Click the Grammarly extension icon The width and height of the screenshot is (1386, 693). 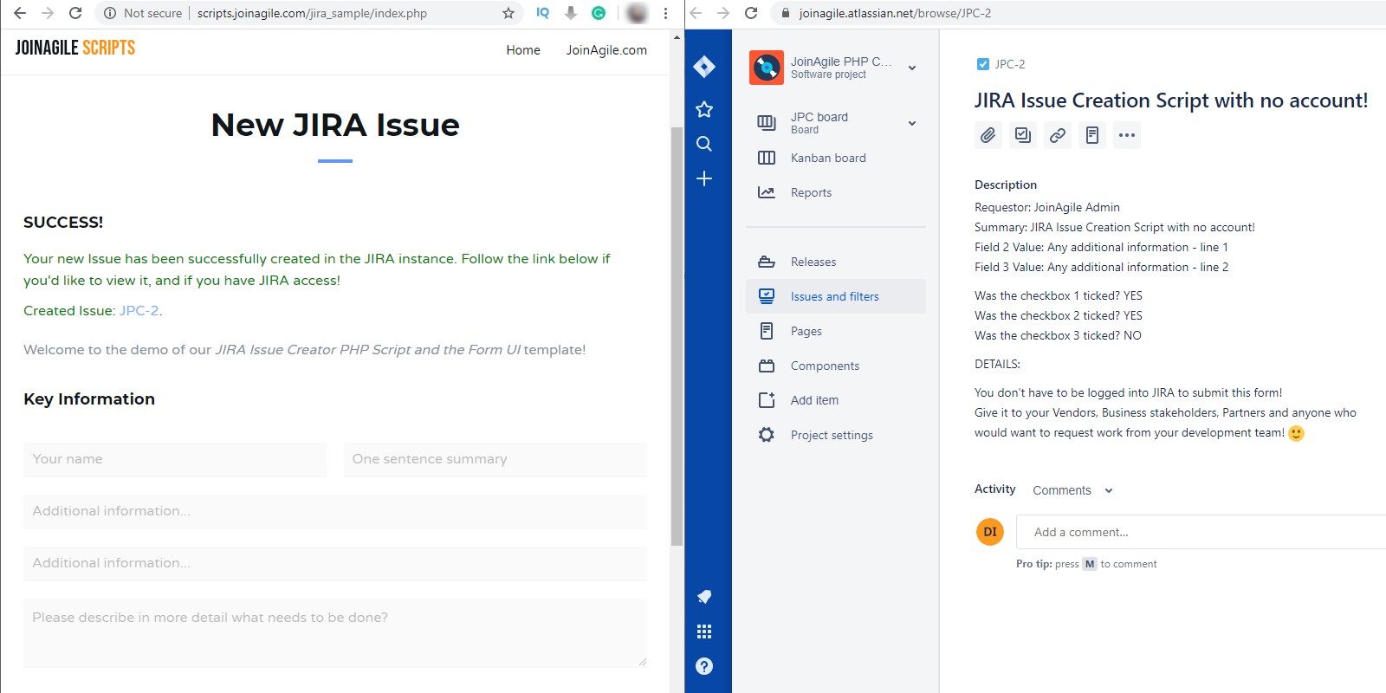(599, 13)
